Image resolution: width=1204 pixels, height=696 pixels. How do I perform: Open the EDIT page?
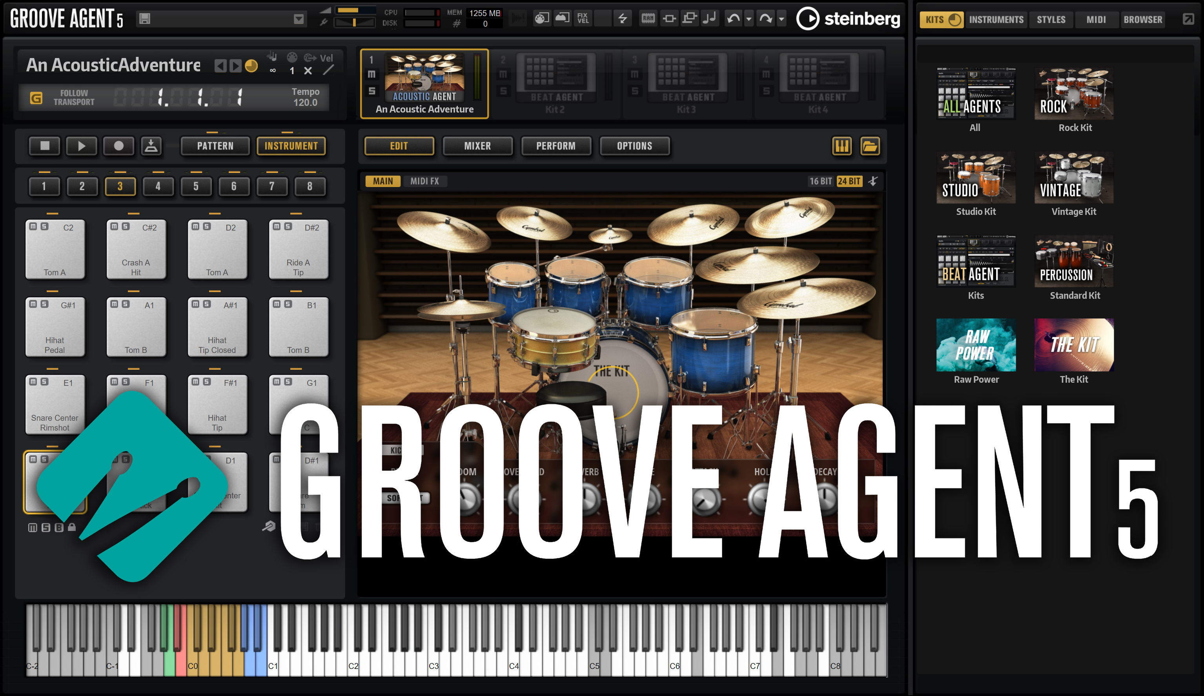[399, 146]
